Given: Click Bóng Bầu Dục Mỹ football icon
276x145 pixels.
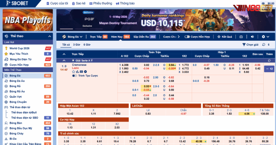Looking at the screenshot, I should [6, 128].
